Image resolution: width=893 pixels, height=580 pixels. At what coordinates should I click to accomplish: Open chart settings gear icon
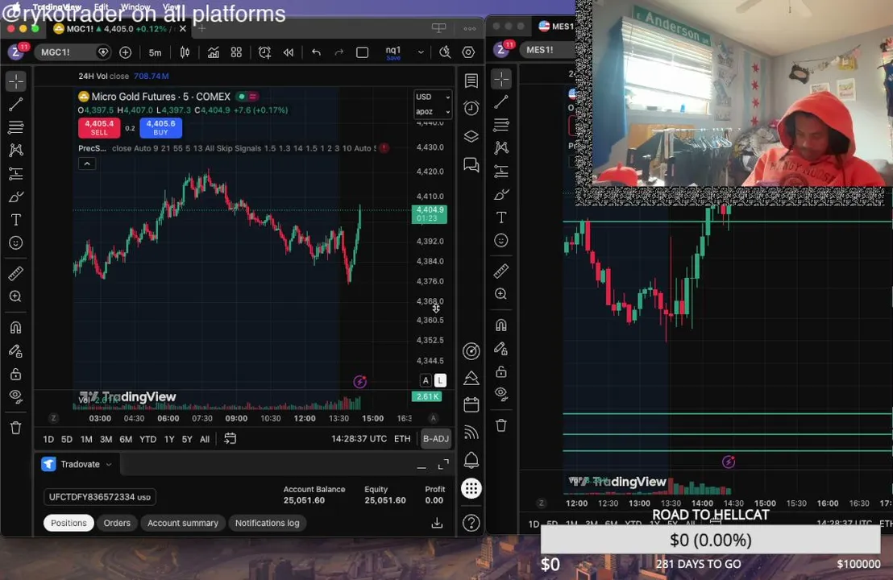(x=468, y=52)
